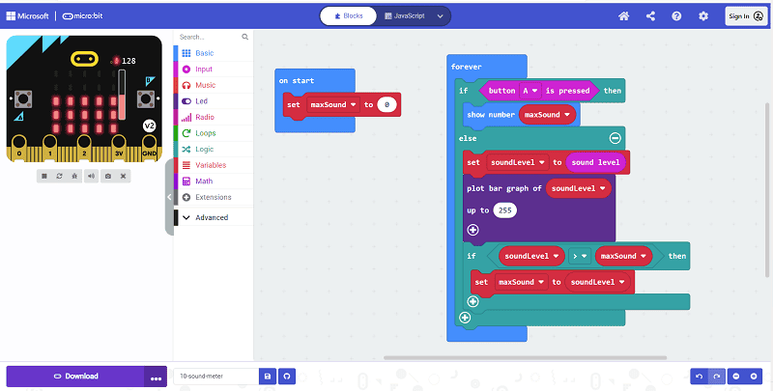Open the Radio blocks category
The width and height of the screenshot is (773, 391).
click(214, 117)
